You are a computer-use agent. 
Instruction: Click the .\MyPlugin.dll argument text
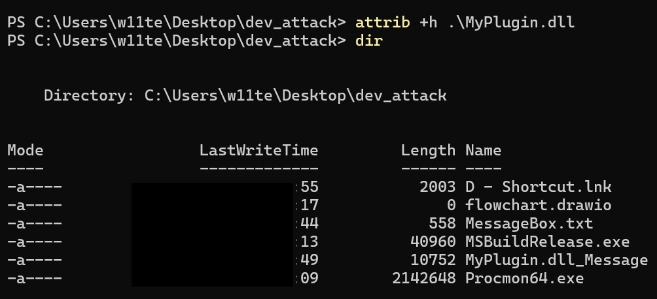tap(510, 23)
